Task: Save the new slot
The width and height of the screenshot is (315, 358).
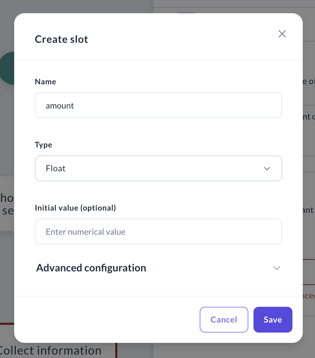Action: (x=272, y=319)
